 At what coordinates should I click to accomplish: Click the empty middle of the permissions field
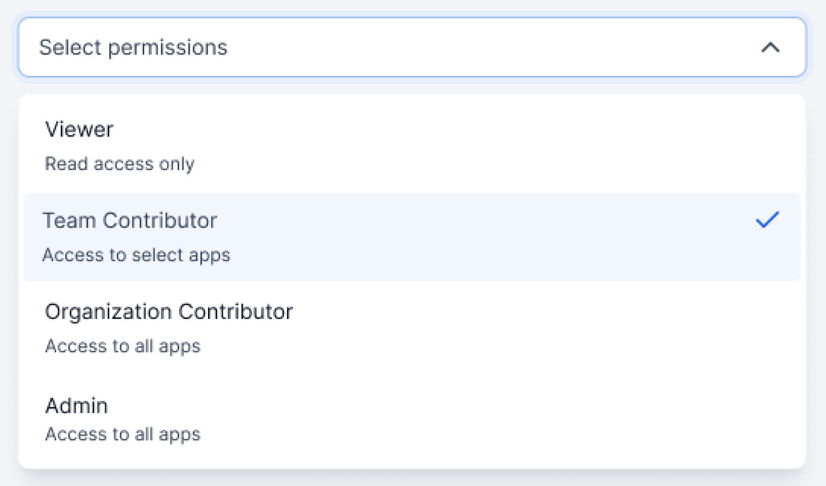click(x=456, y=48)
